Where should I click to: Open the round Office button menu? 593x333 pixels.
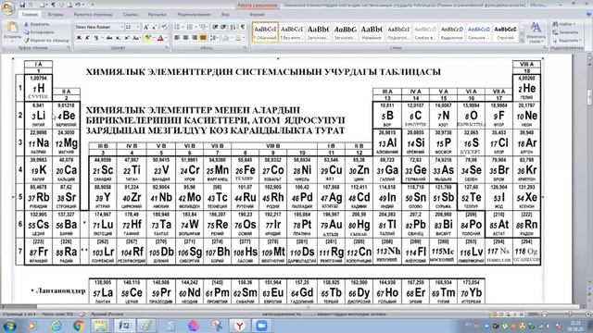(8, 8)
